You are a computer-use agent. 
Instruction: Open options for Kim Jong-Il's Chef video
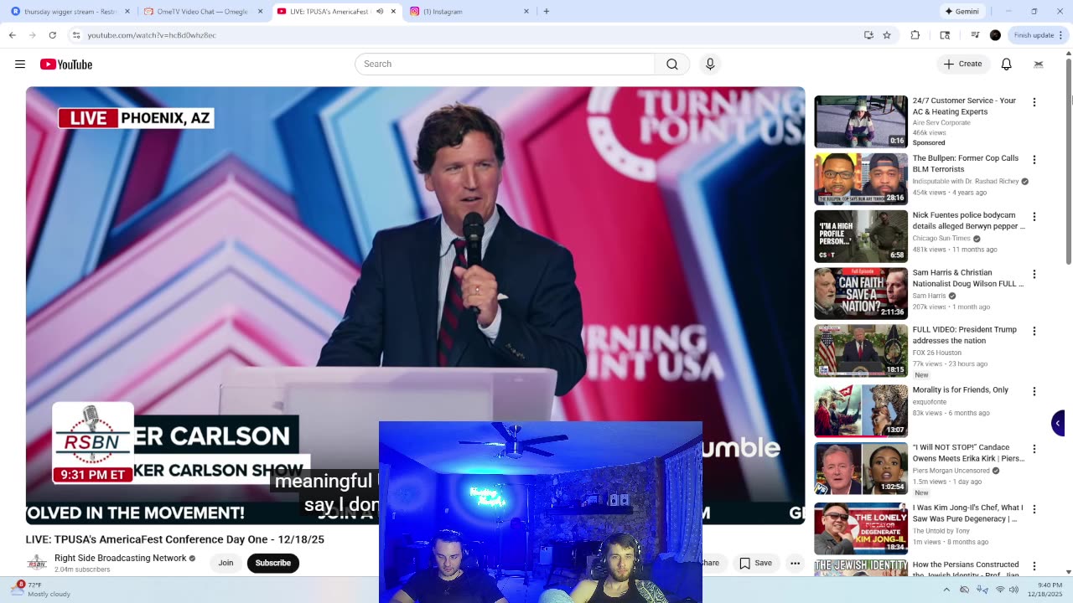tap(1034, 509)
